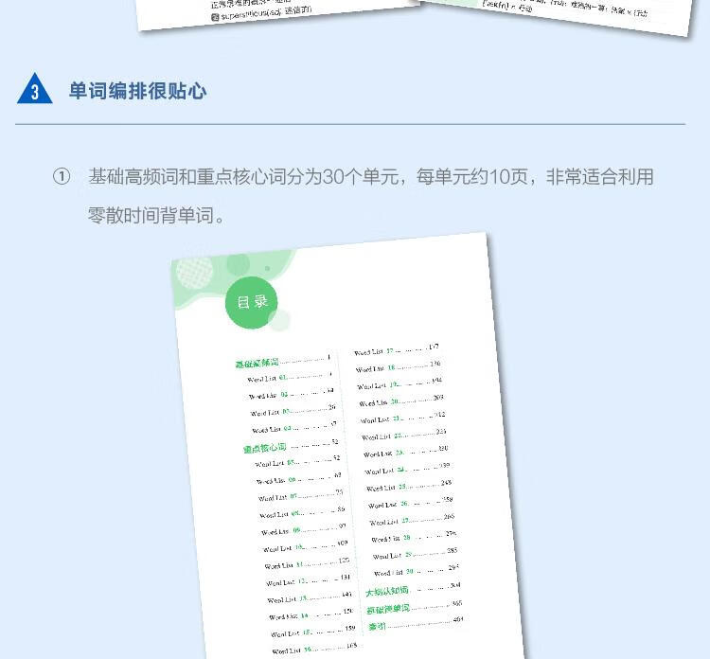Click the description text starting 基础高频词和重点核心词
This screenshot has width=710, height=659.
370,177
